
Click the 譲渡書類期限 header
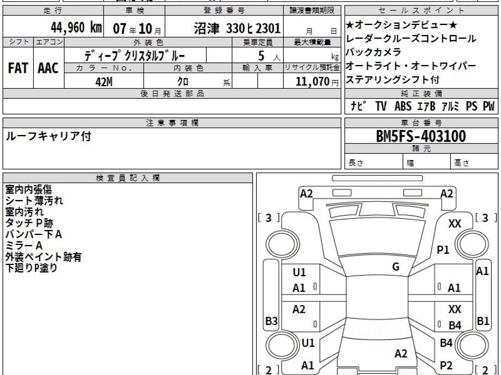coord(313,11)
